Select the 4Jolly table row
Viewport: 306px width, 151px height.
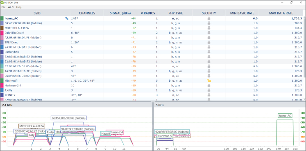point(152,90)
